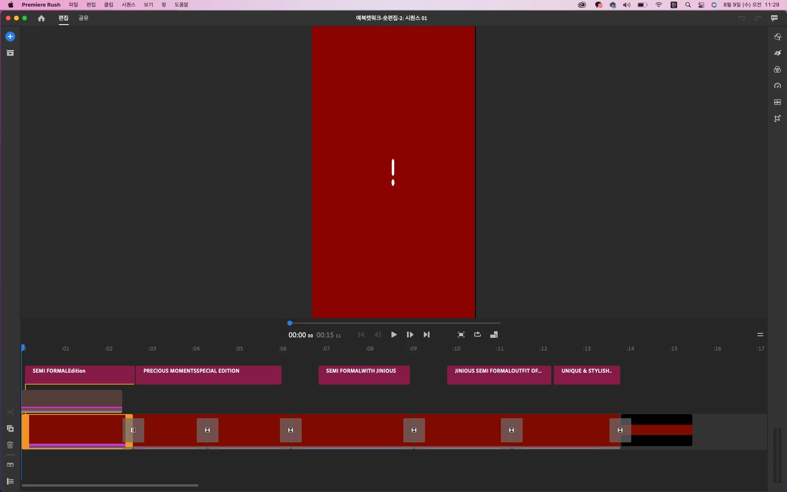
Task: Toggle track controls expand icon
Action: pyautogui.click(x=10, y=465)
